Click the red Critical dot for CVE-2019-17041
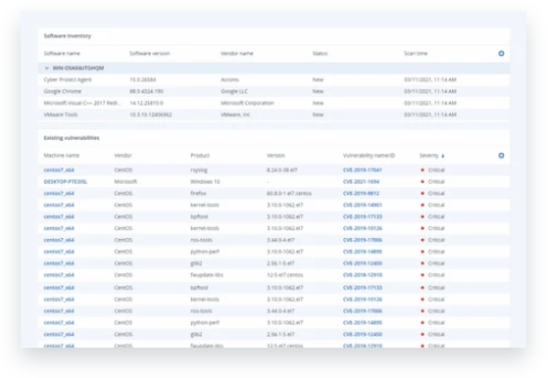The width and height of the screenshot is (548, 378). coord(423,170)
